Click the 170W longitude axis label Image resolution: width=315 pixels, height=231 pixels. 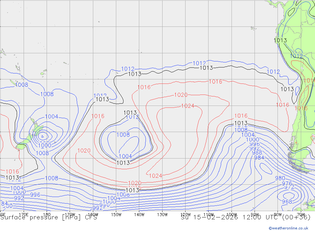70,215
